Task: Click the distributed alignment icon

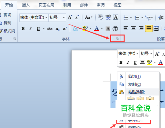Action: click(156, 28)
